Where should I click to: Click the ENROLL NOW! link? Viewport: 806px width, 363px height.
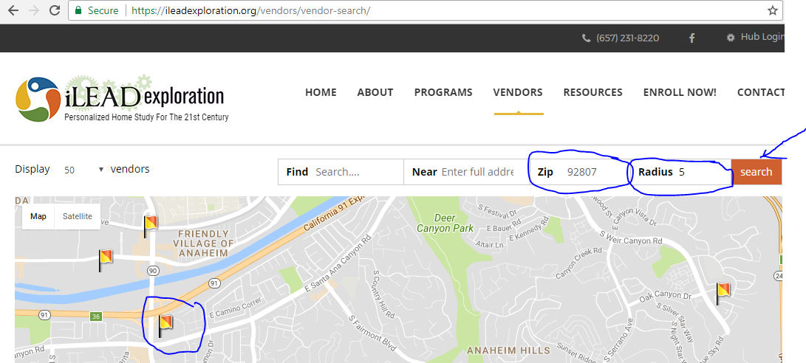pyautogui.click(x=680, y=92)
